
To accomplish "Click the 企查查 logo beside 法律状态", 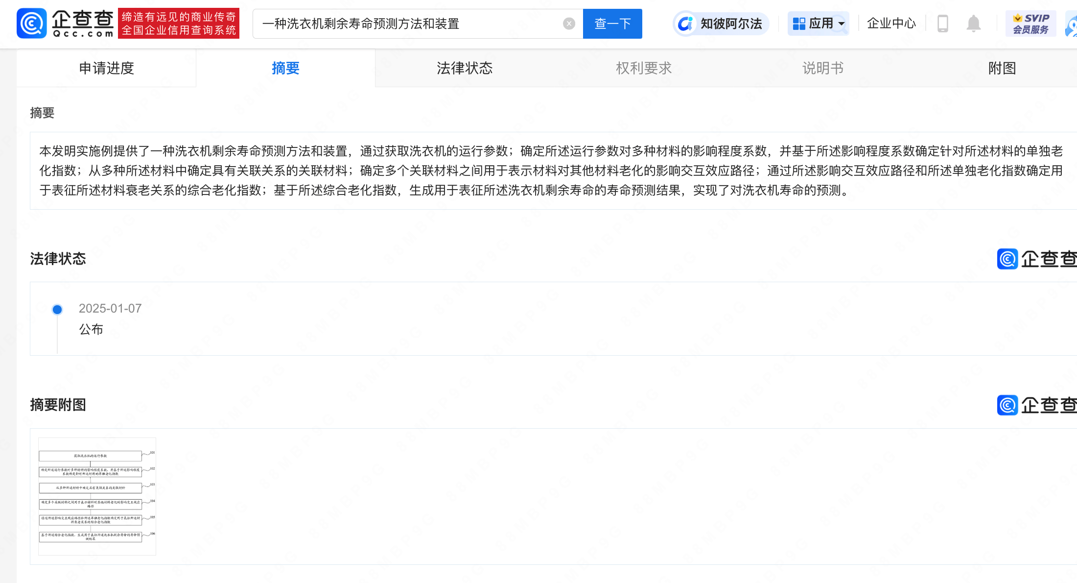I will (x=1037, y=259).
